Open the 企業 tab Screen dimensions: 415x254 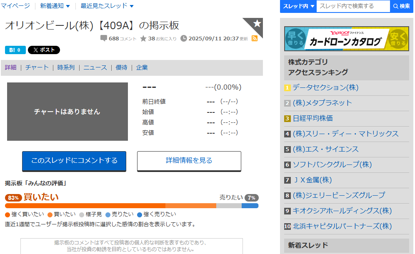[x=142, y=67]
